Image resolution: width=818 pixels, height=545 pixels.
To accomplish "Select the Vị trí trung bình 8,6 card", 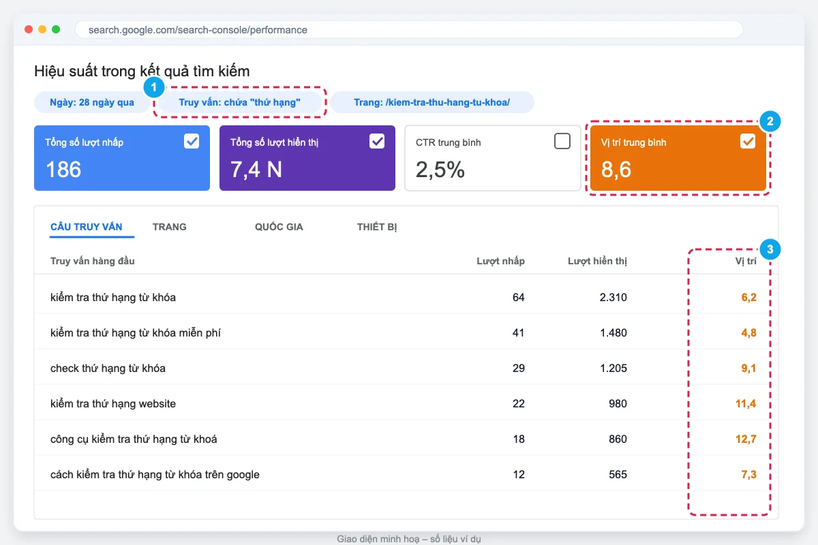I will [x=678, y=158].
